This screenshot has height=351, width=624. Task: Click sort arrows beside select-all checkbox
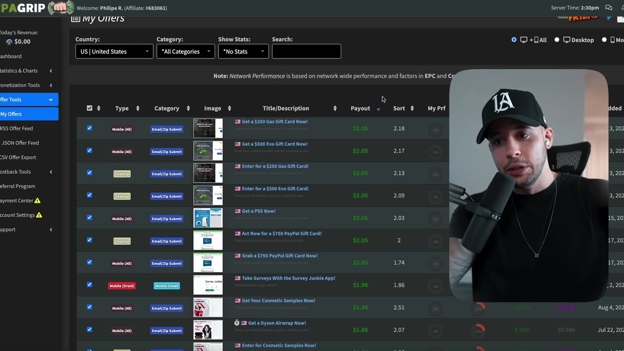tap(98, 108)
